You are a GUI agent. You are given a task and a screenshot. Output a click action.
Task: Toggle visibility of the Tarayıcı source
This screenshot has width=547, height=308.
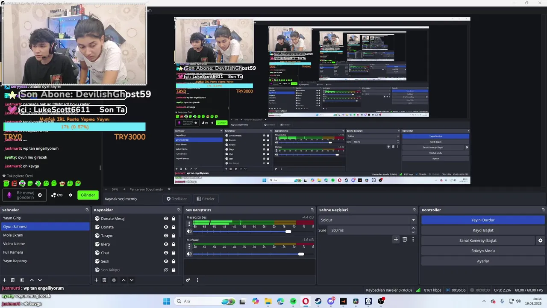pyautogui.click(x=166, y=236)
